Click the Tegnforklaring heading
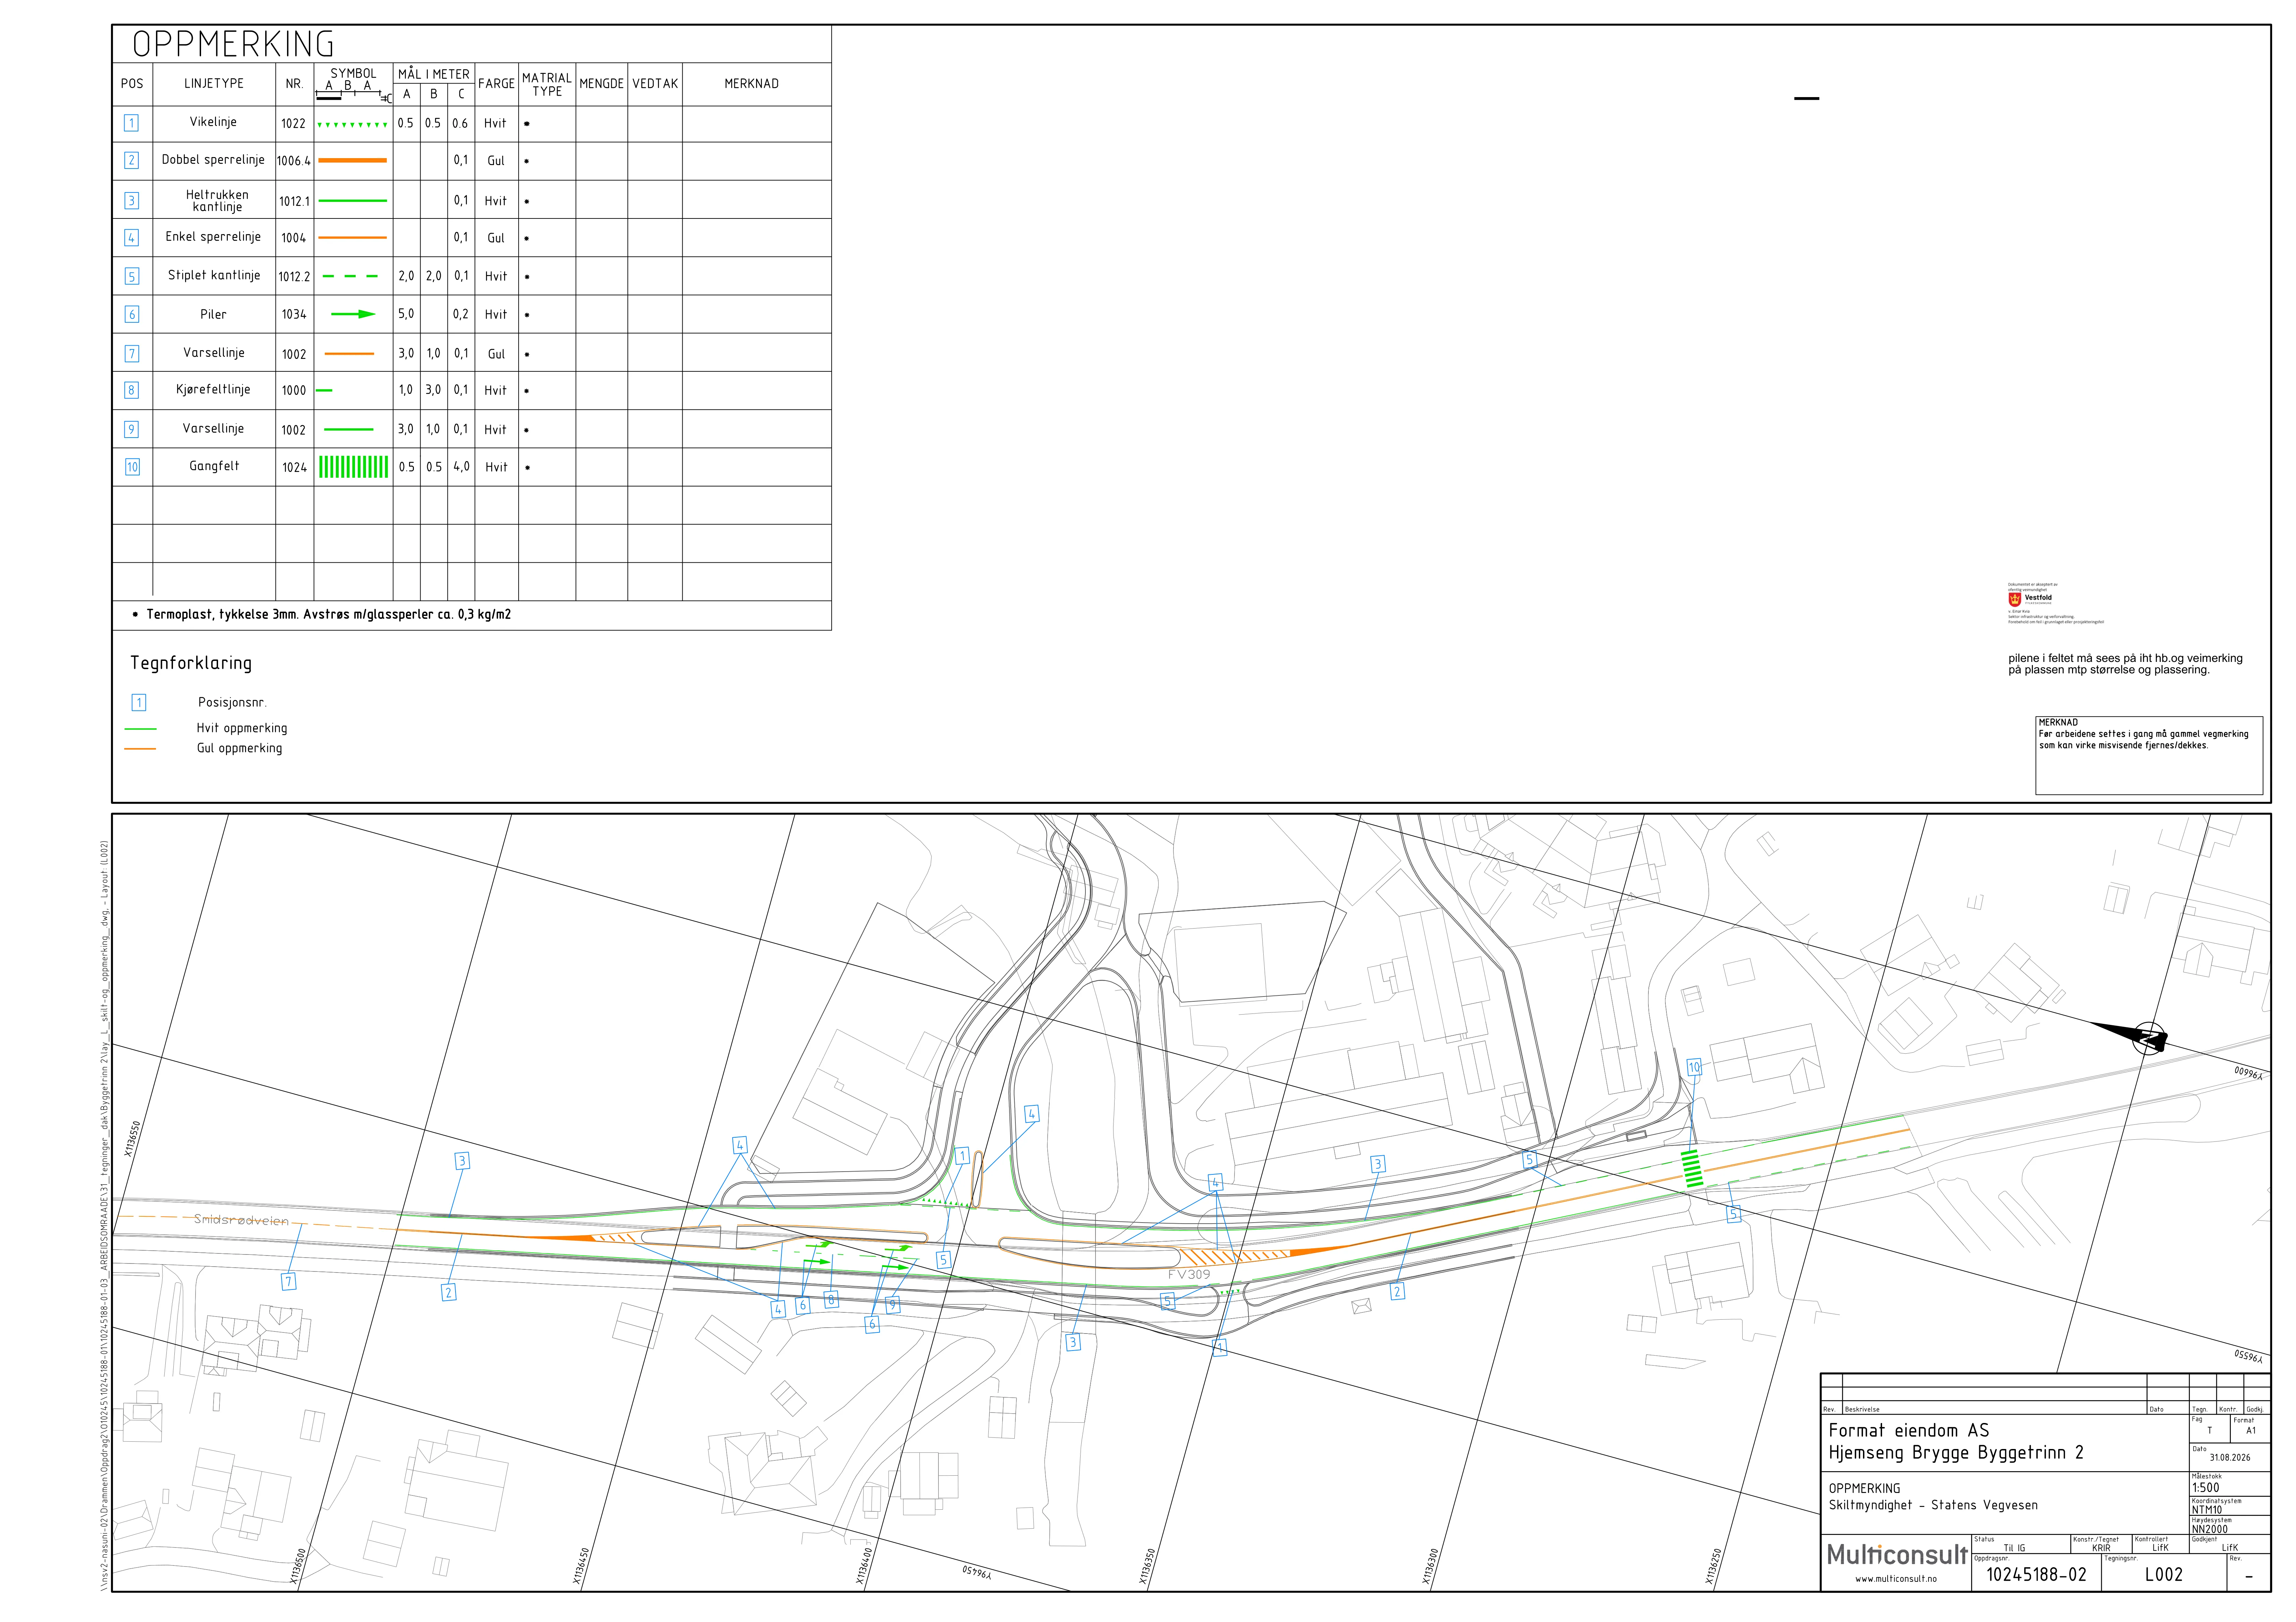The width and height of the screenshot is (2296, 1622). (191, 663)
